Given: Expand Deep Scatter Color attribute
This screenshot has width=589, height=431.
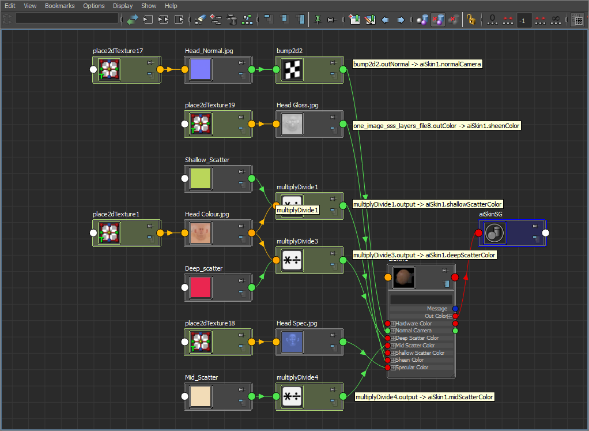Looking at the screenshot, I should pyautogui.click(x=393, y=338).
